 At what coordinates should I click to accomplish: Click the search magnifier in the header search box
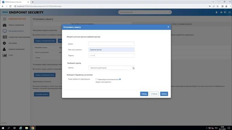tap(170, 12)
